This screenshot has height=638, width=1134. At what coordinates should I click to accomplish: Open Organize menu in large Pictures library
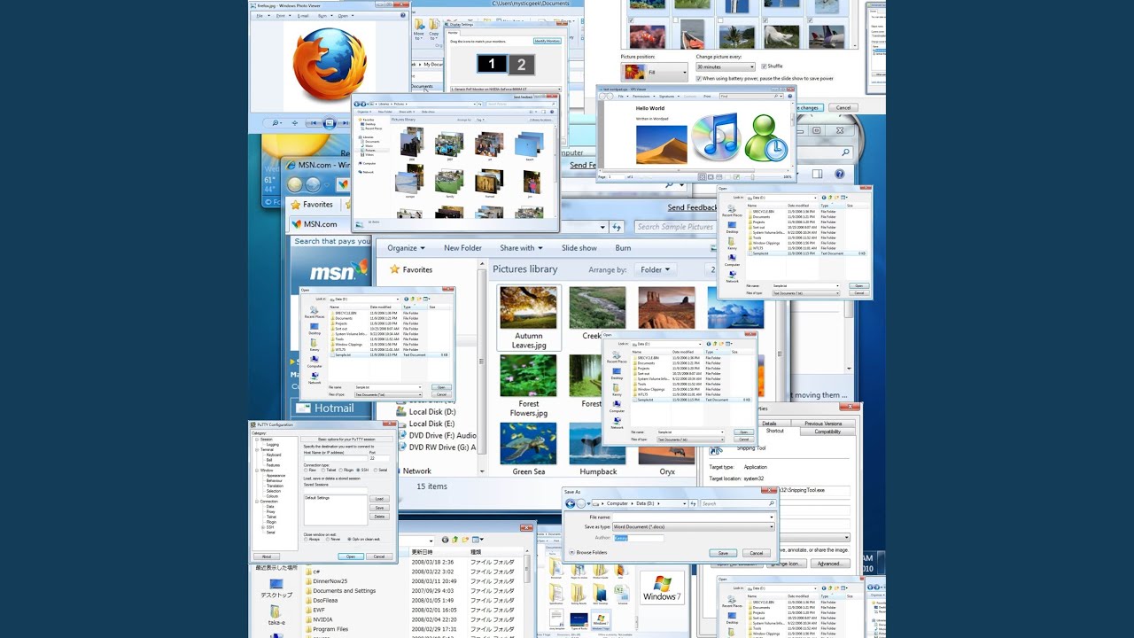(406, 248)
